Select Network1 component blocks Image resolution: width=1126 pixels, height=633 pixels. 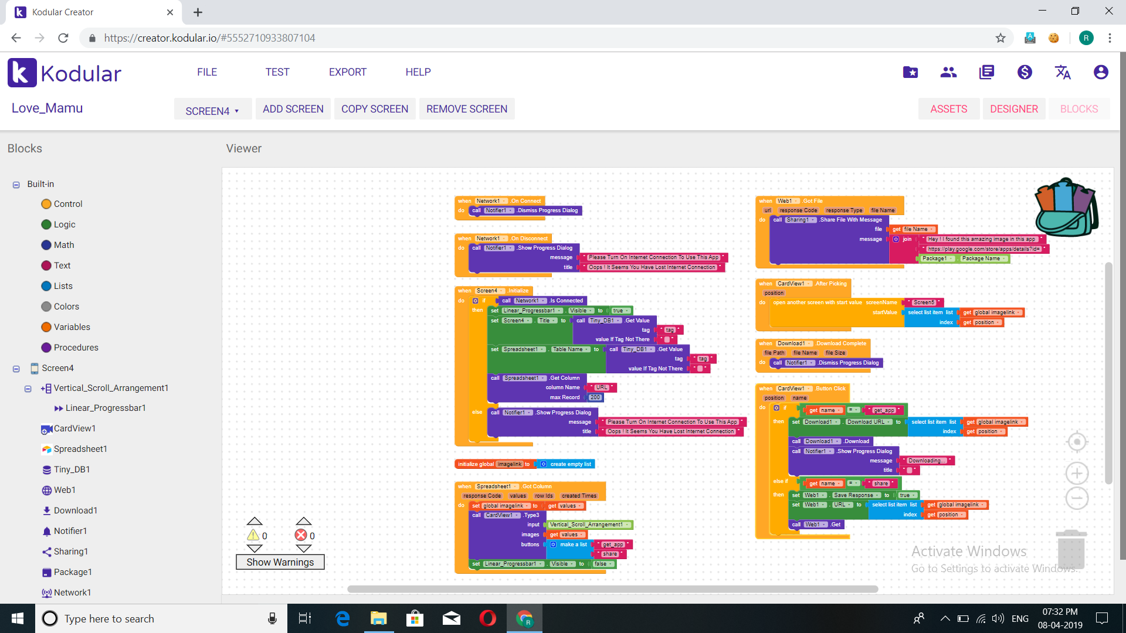pos(66,593)
